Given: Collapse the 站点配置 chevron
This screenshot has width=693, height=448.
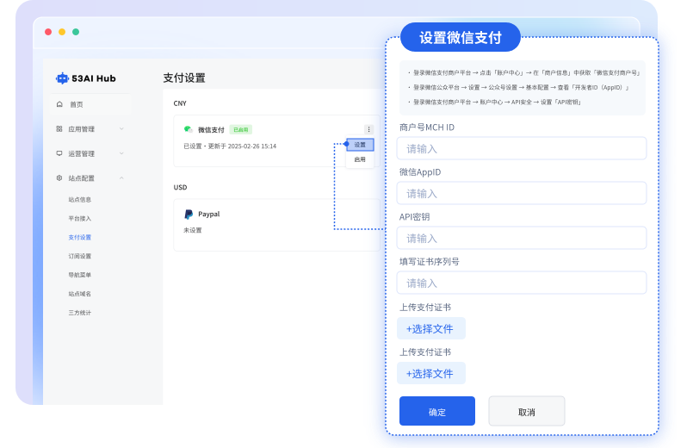Looking at the screenshot, I should pos(121,177).
